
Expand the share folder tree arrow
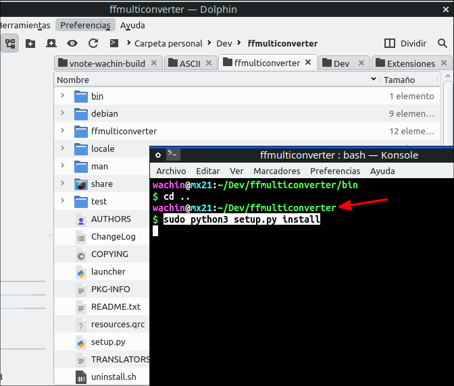pyautogui.click(x=62, y=183)
